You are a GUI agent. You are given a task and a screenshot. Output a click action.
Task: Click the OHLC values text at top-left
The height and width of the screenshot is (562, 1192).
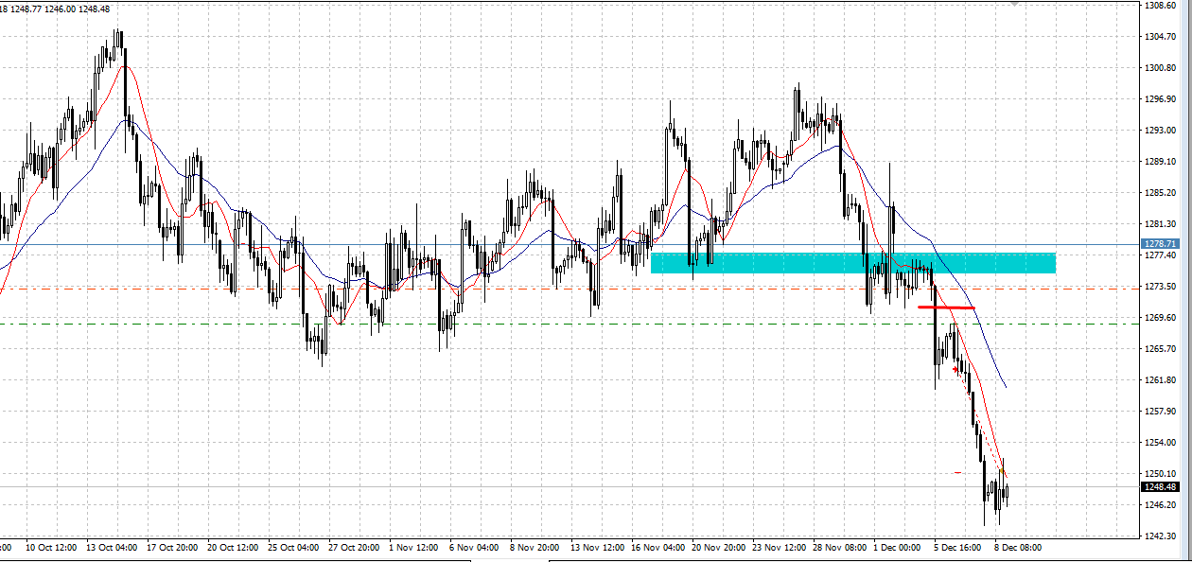[55, 9]
